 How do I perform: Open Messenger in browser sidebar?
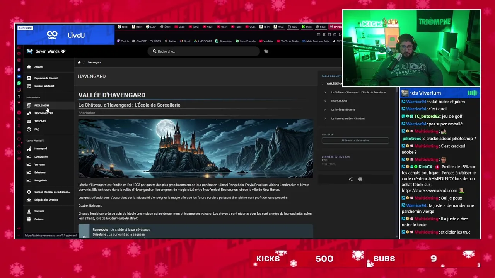[x=19, y=76]
